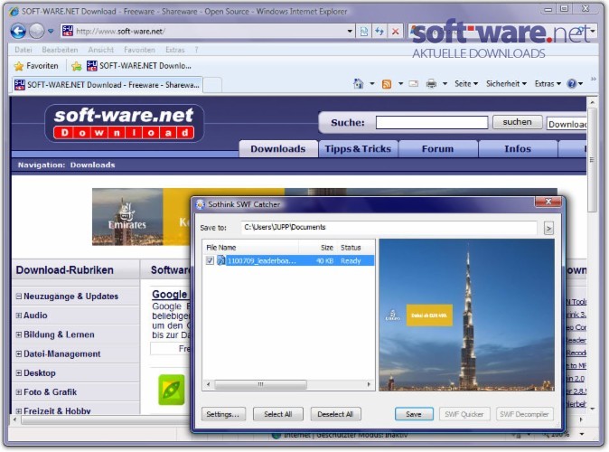Open the Bearbeiten menu
The height and width of the screenshot is (452, 609).
[60, 50]
